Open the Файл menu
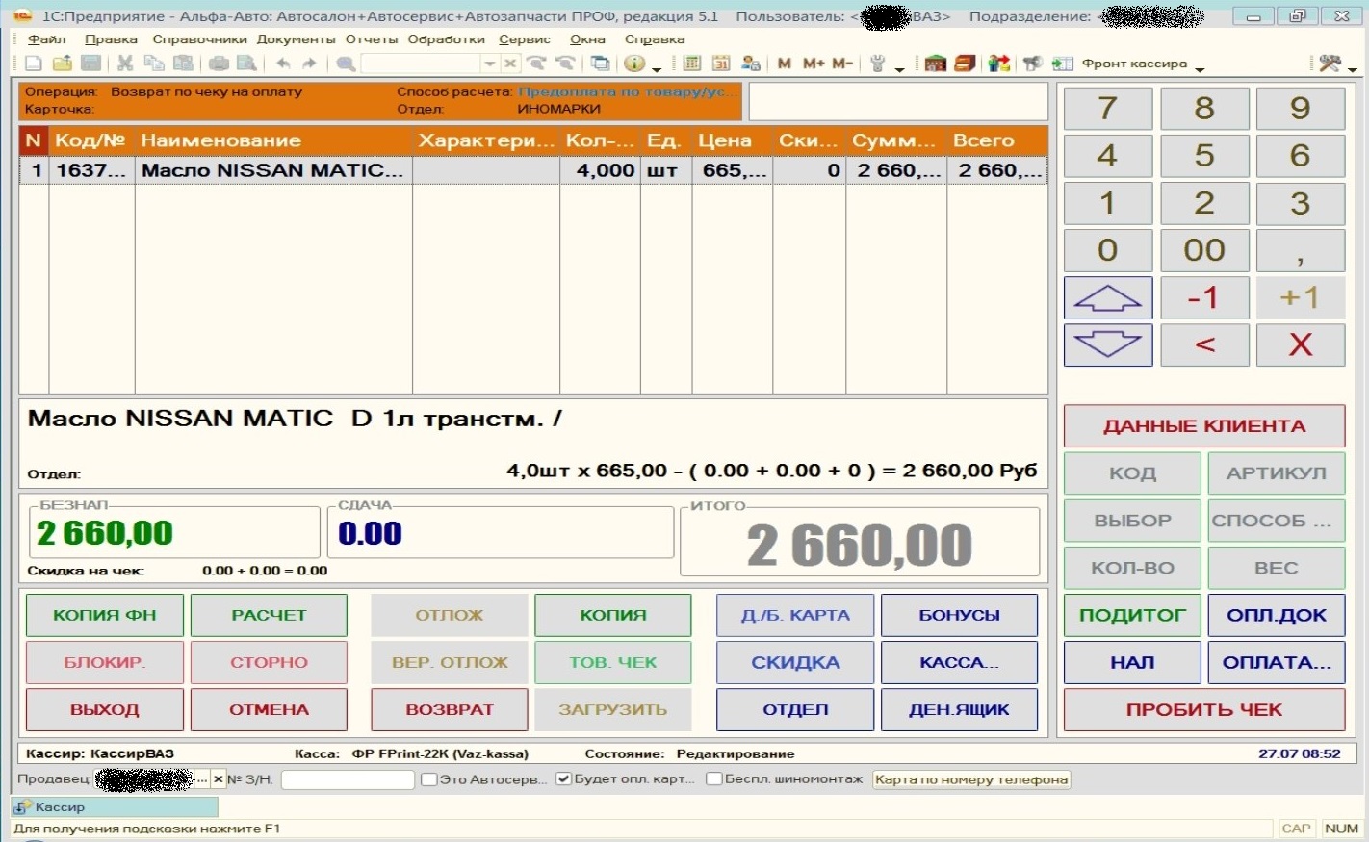This screenshot has height=842, width=1369. tap(47, 39)
